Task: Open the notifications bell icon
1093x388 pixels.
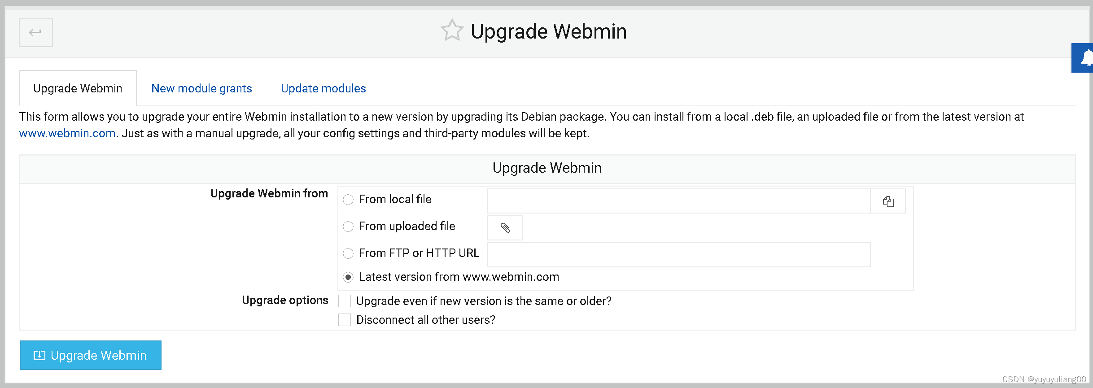Action: point(1086,58)
